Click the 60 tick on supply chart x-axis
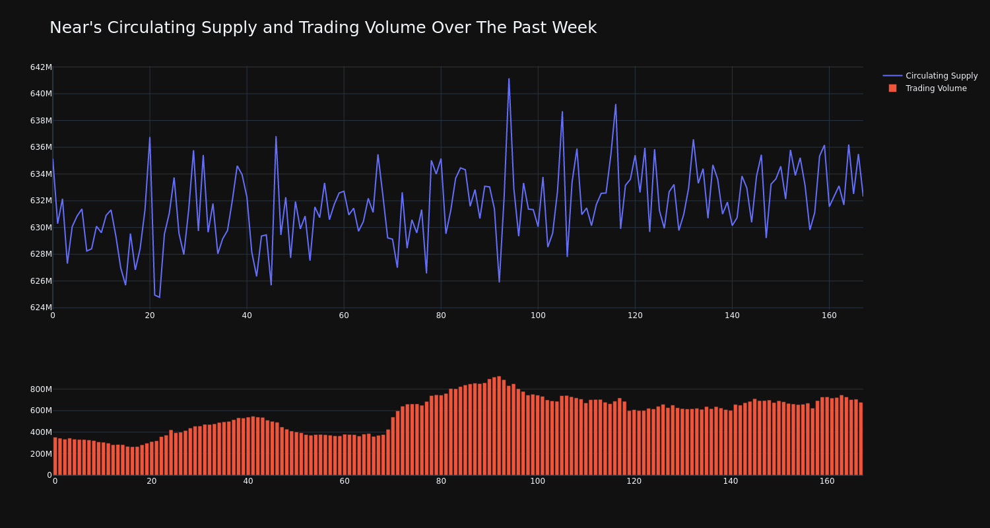This screenshot has height=528, width=990. 344,315
